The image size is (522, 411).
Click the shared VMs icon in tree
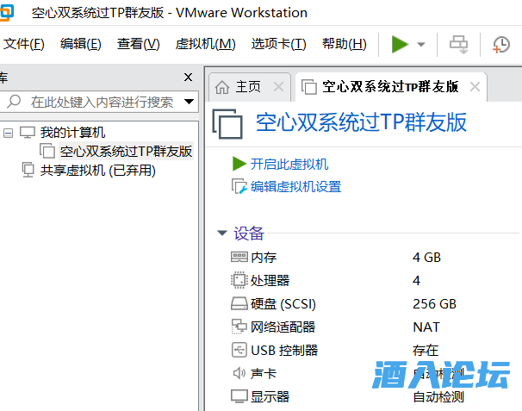28,170
